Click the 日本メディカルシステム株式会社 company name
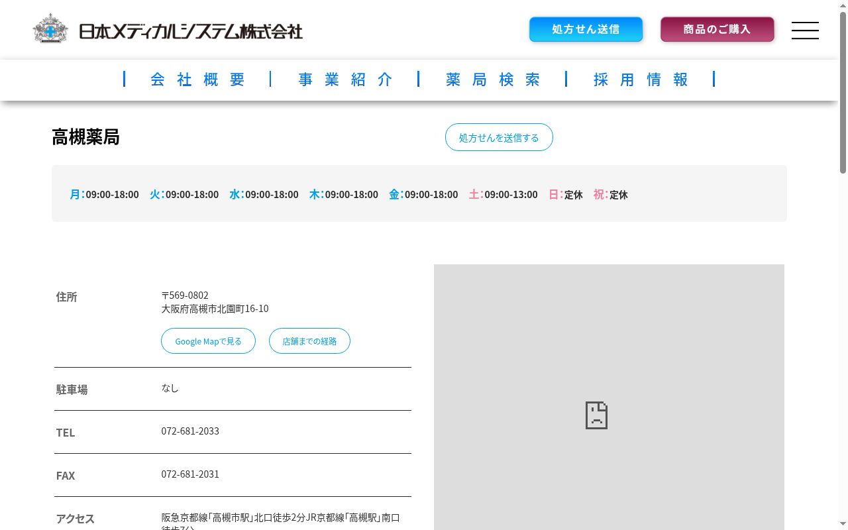Viewport: 848px width, 530px height. (x=191, y=31)
